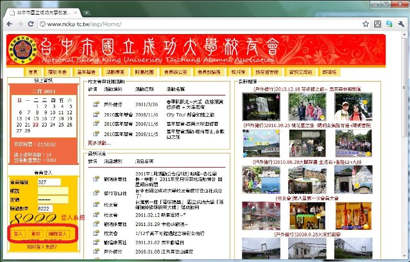Open the waterfall thumbnail in the 2010.12.18 album

tap(261, 107)
